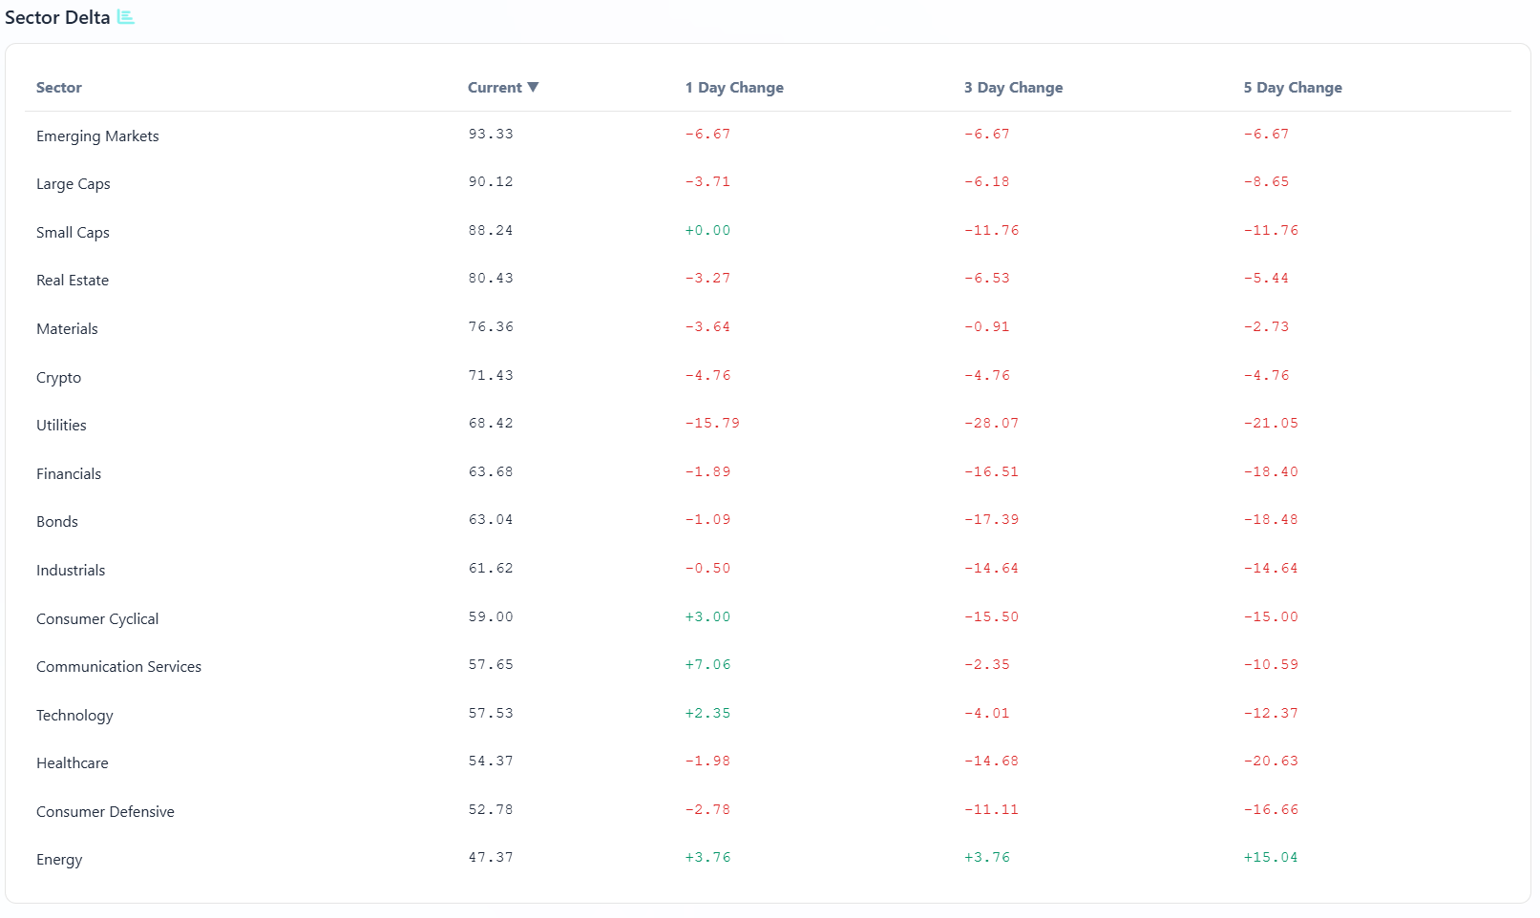Image resolution: width=1540 pixels, height=918 pixels.
Task: Click Bonds 3 day change -17.39
Action: pyautogui.click(x=991, y=519)
